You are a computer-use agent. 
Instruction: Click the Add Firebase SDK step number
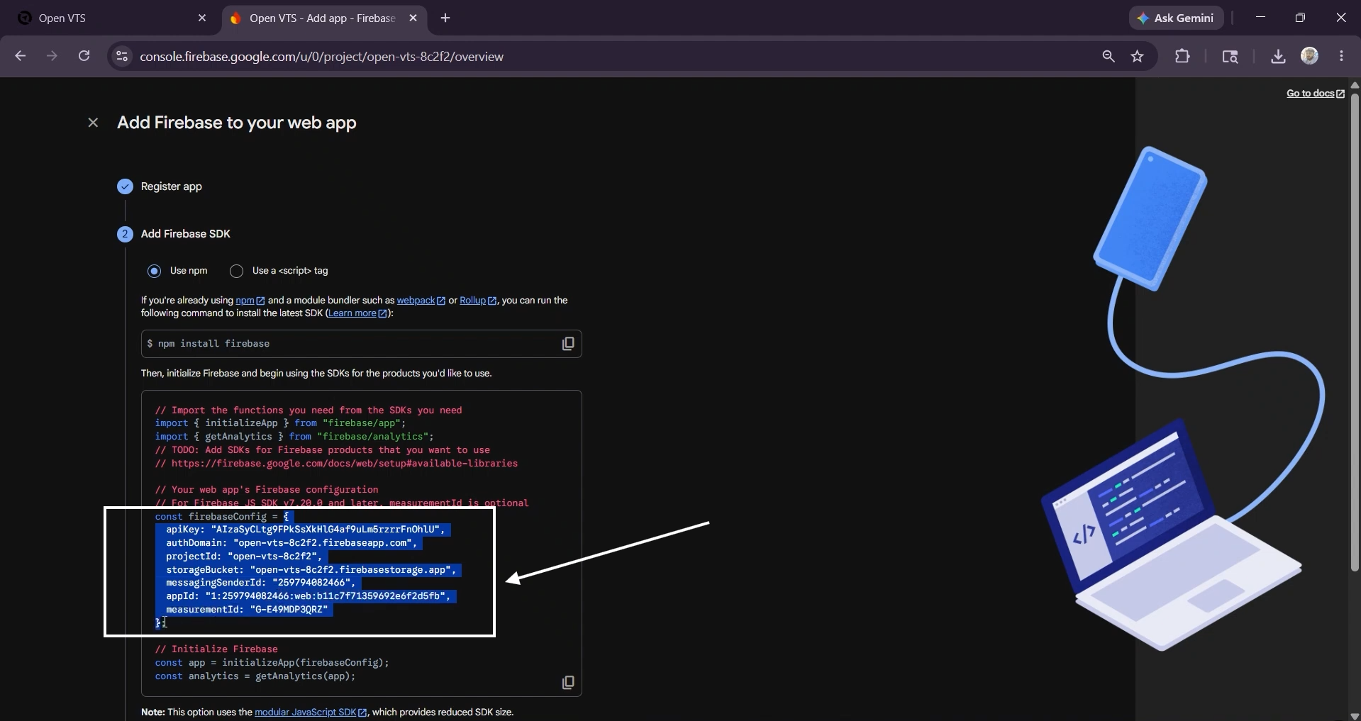(x=125, y=234)
